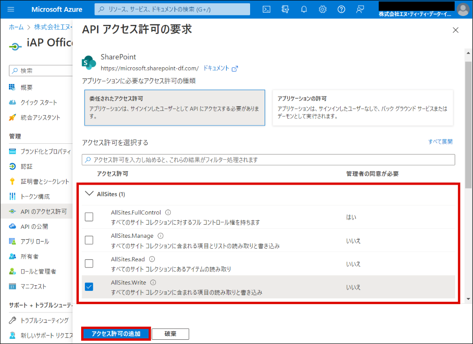This screenshot has width=473, height=344.
Task: Click info icon beside AllSites.Write
Action: 153,282
